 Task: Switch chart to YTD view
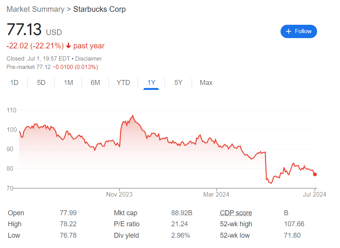(123, 83)
